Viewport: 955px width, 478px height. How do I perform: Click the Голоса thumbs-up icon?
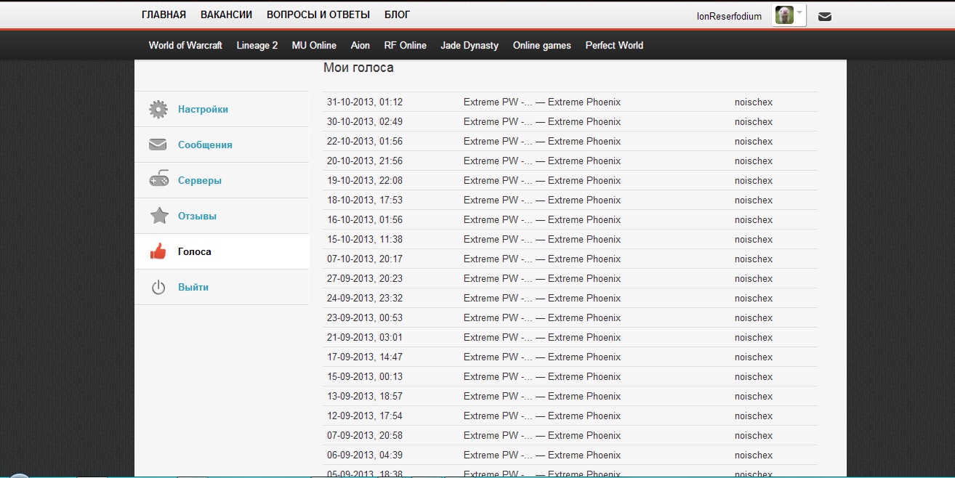coord(158,251)
